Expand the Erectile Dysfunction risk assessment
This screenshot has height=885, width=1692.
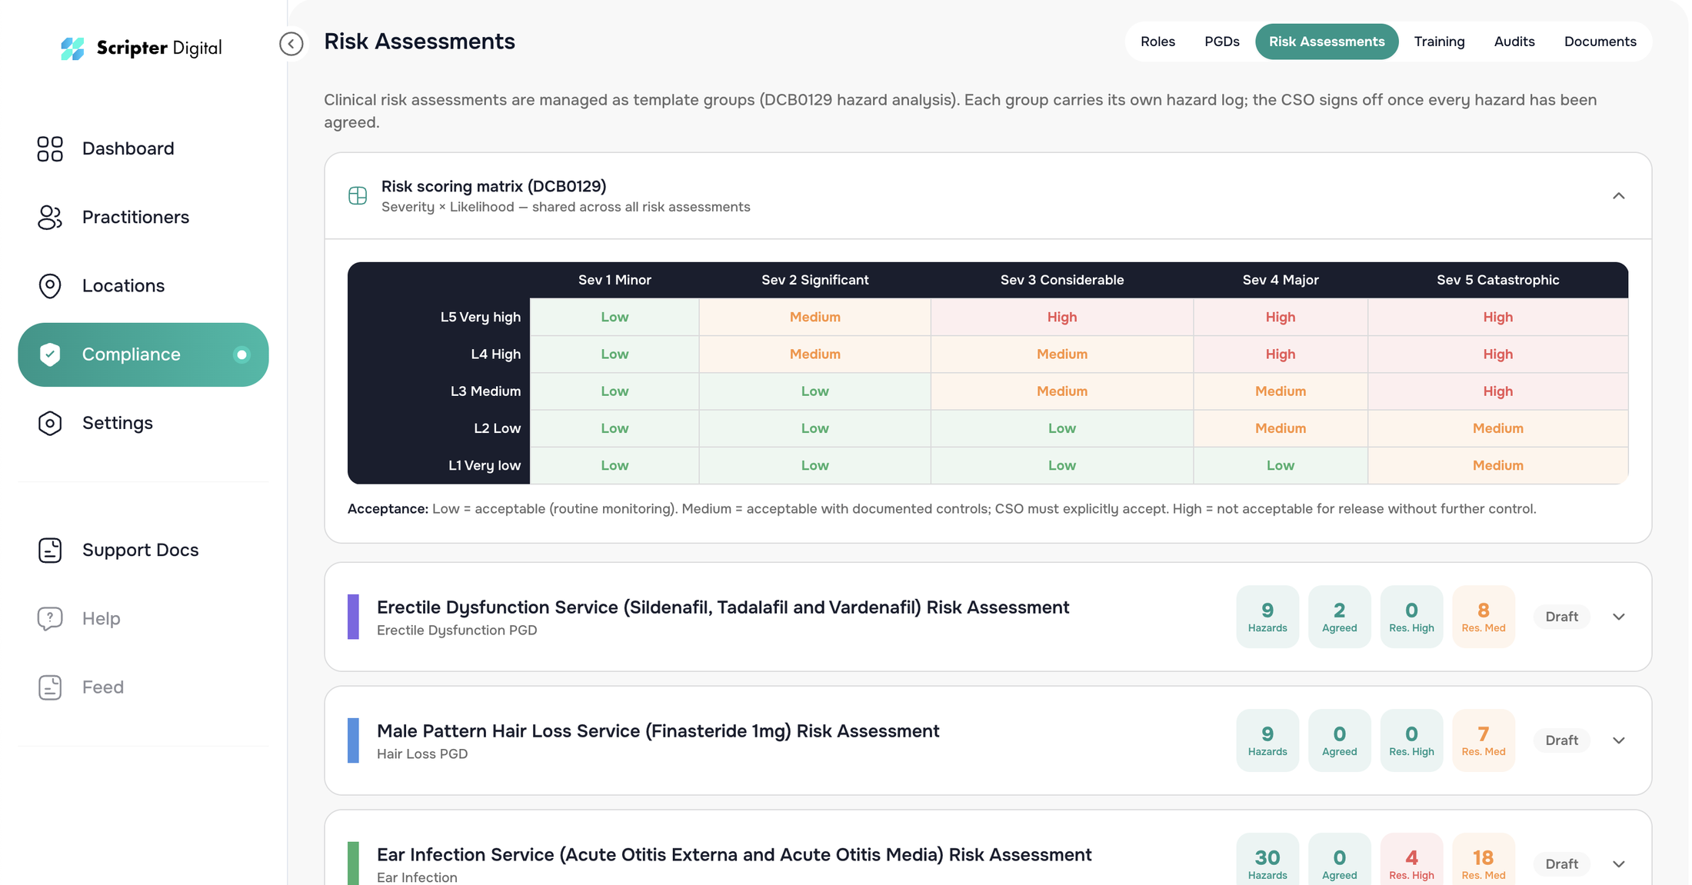coord(1618,617)
